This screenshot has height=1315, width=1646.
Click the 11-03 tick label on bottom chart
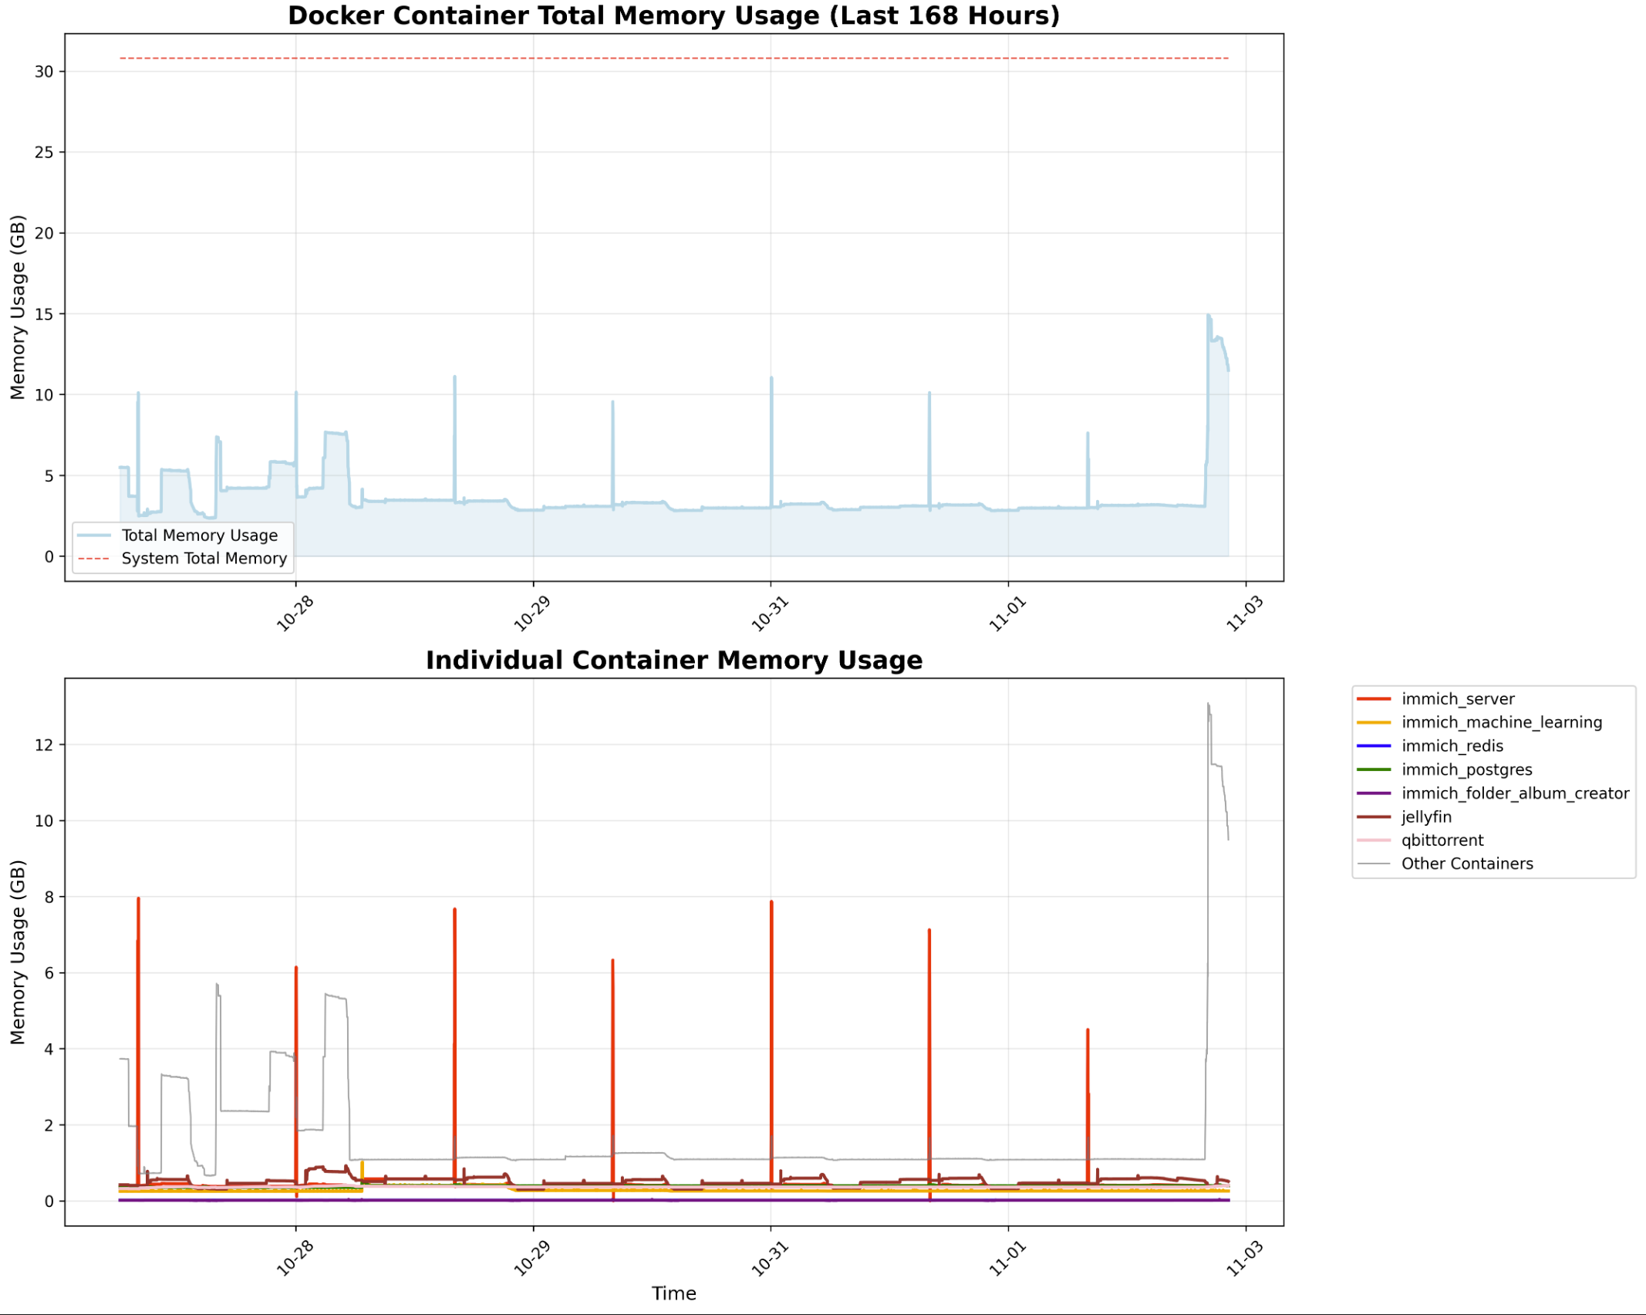pyautogui.click(x=1245, y=1259)
